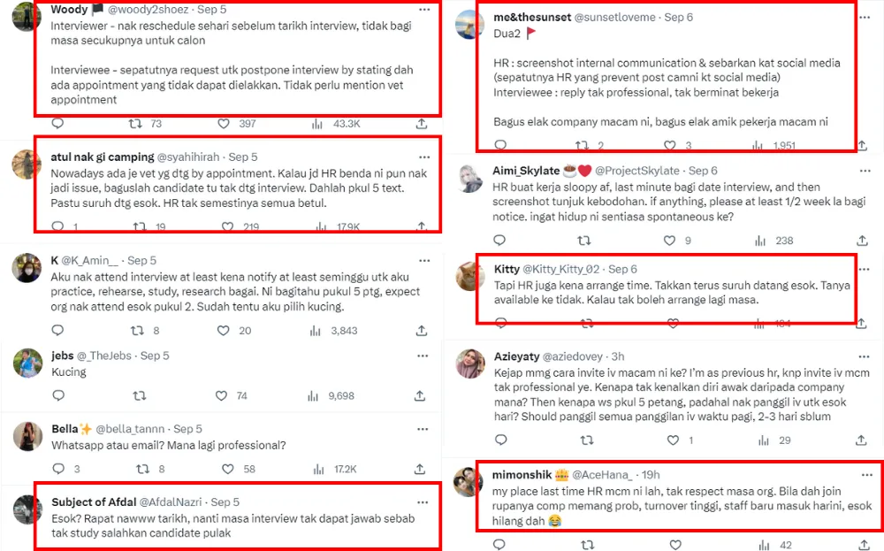Open the Sep 5 timestamp on jebs' tweet
884x551 pixels.
(155, 356)
